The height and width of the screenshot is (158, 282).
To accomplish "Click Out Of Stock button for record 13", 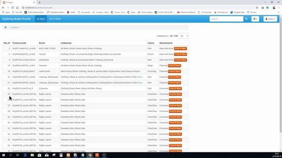I will 174,66.
